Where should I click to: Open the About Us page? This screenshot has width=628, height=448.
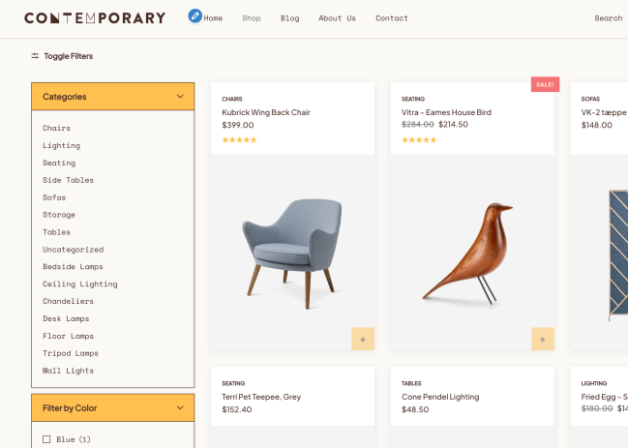click(337, 18)
